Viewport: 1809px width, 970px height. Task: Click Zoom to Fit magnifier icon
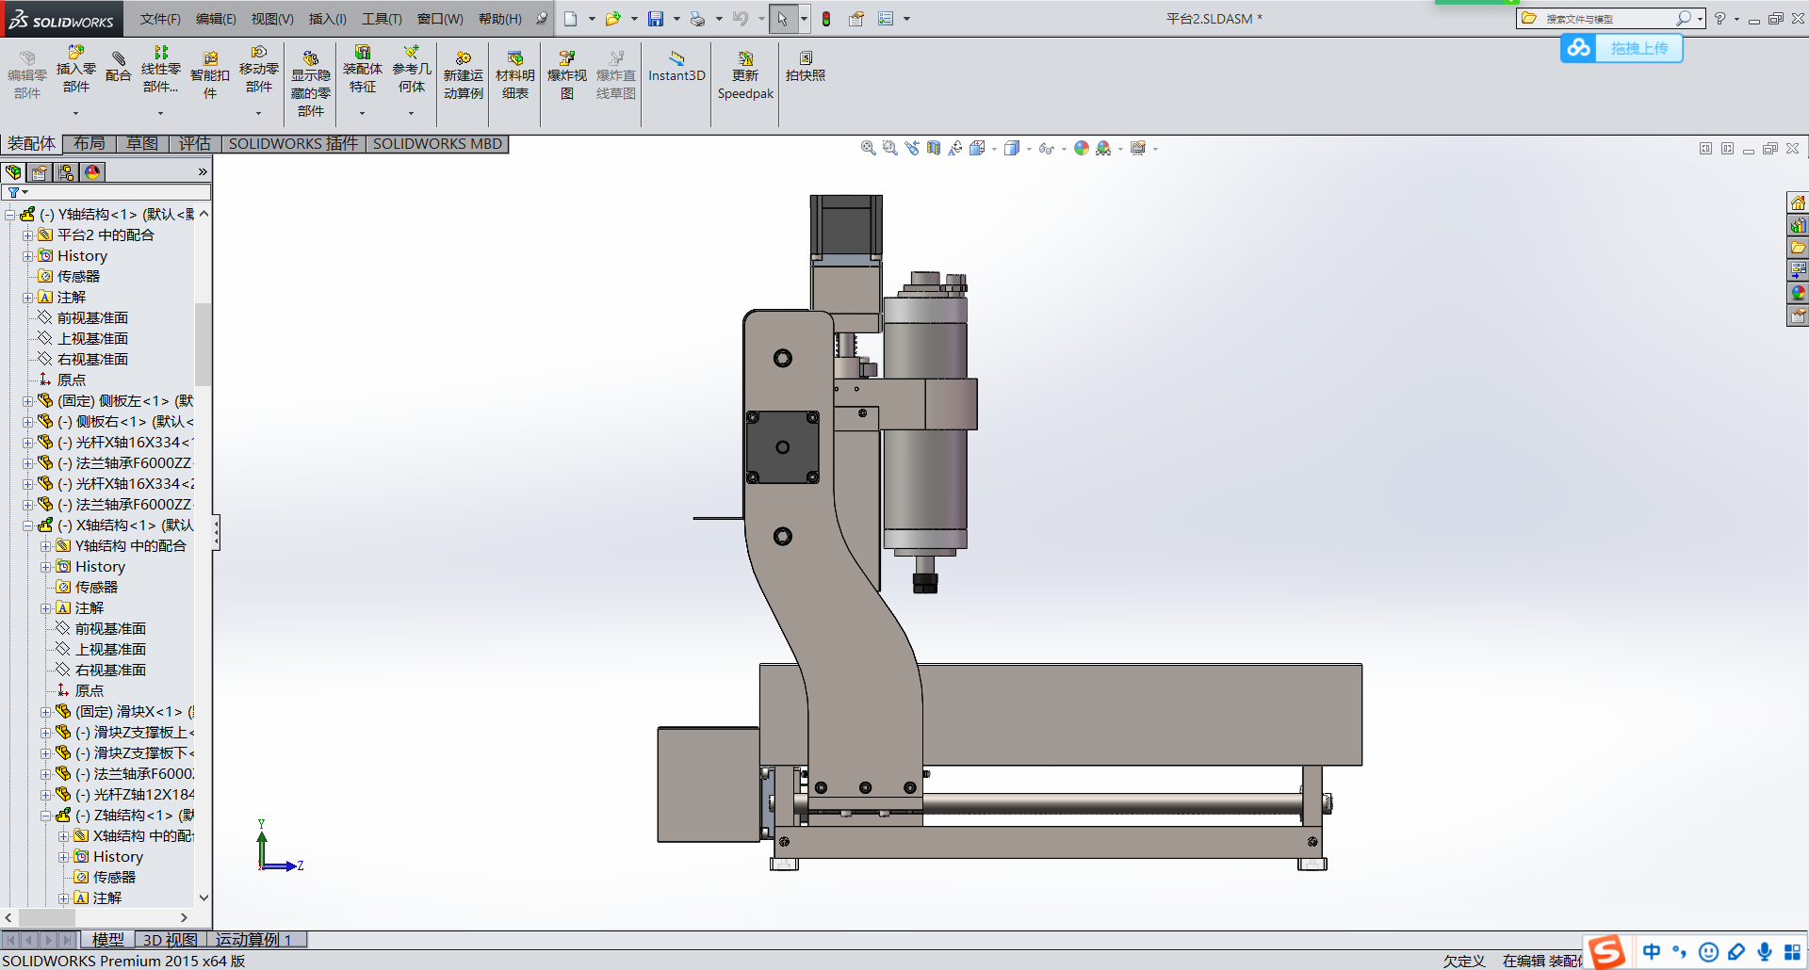click(868, 148)
